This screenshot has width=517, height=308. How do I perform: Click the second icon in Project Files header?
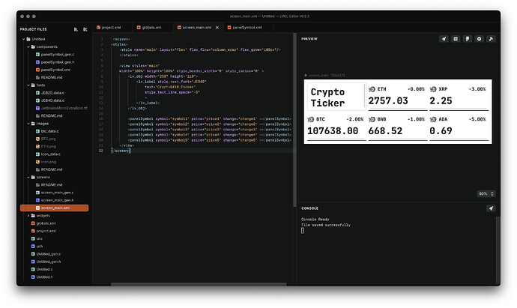[x=85, y=29]
